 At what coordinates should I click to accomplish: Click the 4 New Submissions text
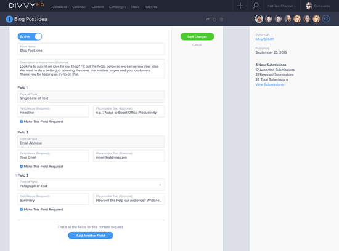271,65
